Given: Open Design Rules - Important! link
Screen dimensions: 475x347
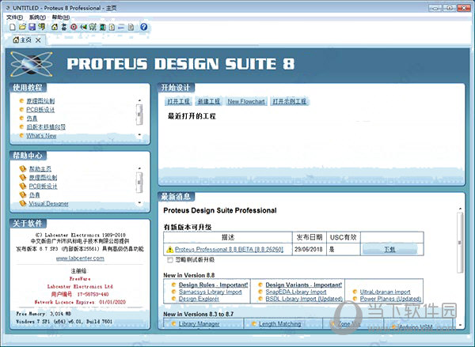Looking at the screenshot, I should coord(213,285).
